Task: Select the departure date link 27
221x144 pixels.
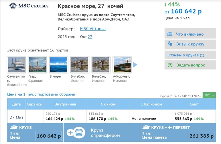Action: 90,37
